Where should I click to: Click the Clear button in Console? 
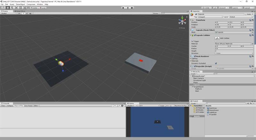click(x=3, y=106)
